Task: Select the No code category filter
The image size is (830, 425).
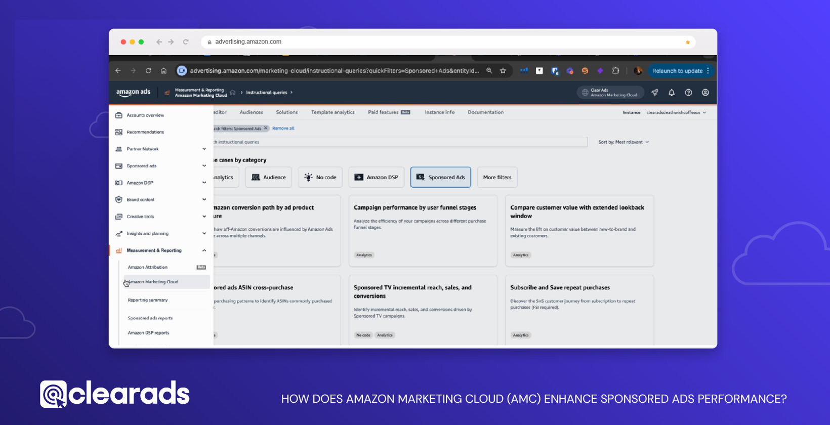Action: (320, 177)
